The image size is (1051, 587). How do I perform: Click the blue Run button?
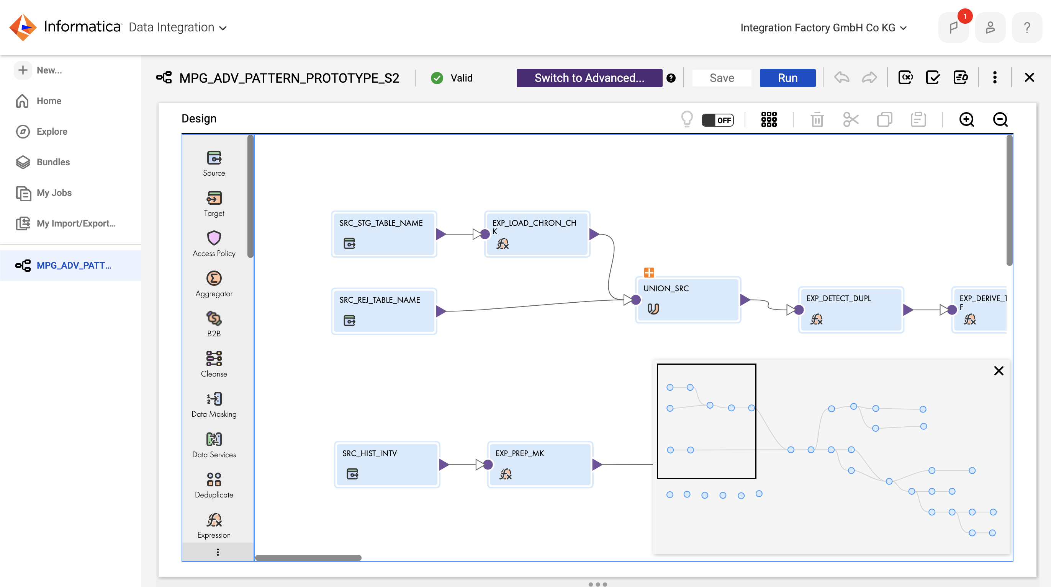pos(787,77)
